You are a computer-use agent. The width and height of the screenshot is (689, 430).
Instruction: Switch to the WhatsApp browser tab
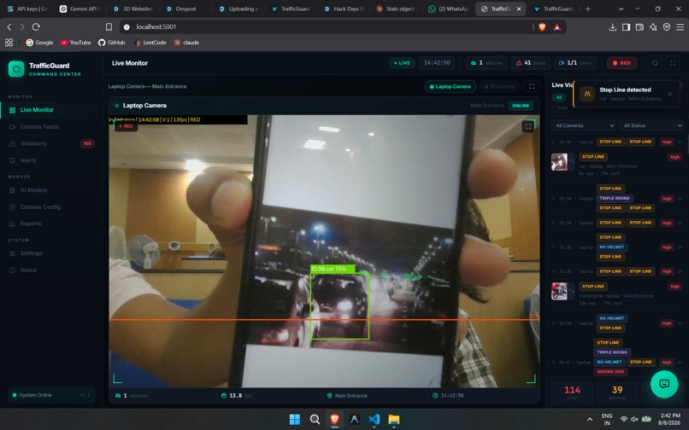point(449,9)
